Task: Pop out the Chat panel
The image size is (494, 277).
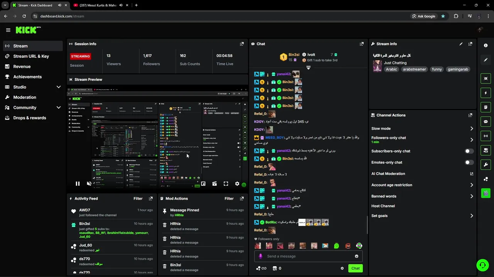Action: pos(362,44)
